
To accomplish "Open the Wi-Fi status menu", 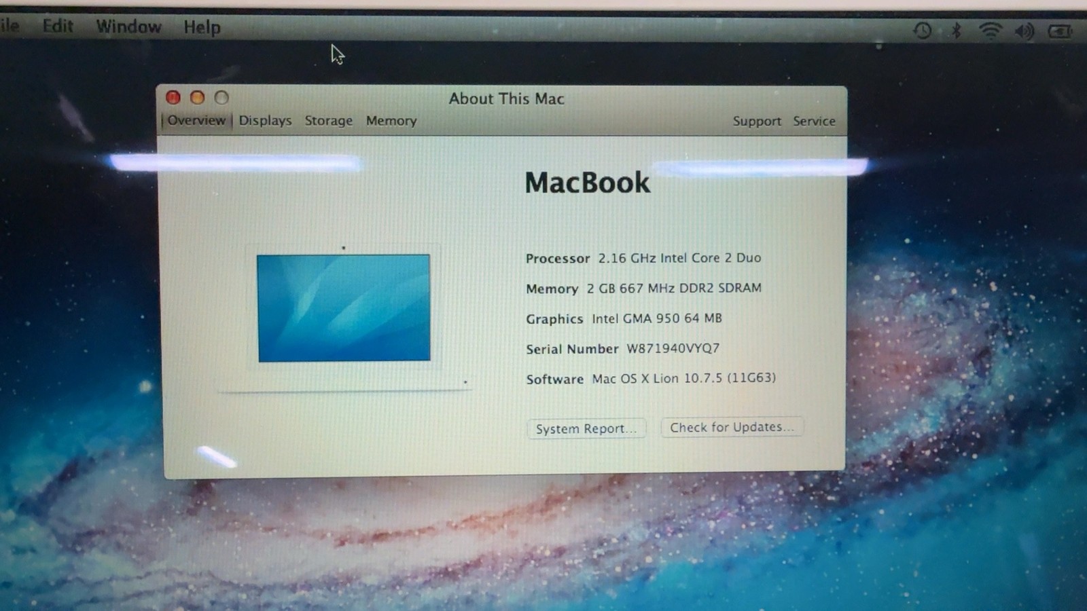I will (x=991, y=30).
